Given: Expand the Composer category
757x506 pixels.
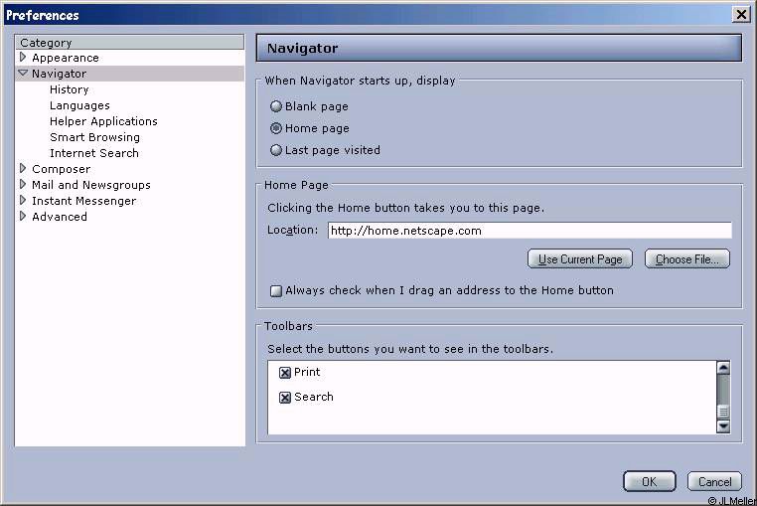Looking at the screenshot, I should (x=23, y=168).
